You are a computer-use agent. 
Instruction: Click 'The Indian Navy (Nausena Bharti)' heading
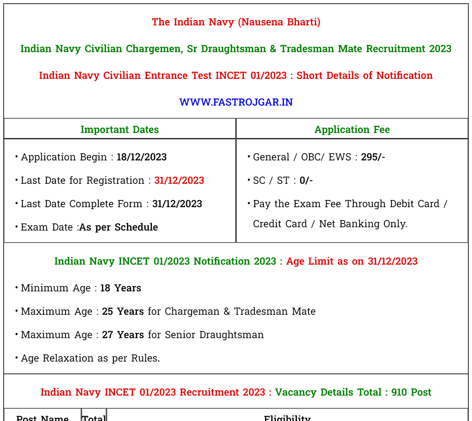[236, 22]
